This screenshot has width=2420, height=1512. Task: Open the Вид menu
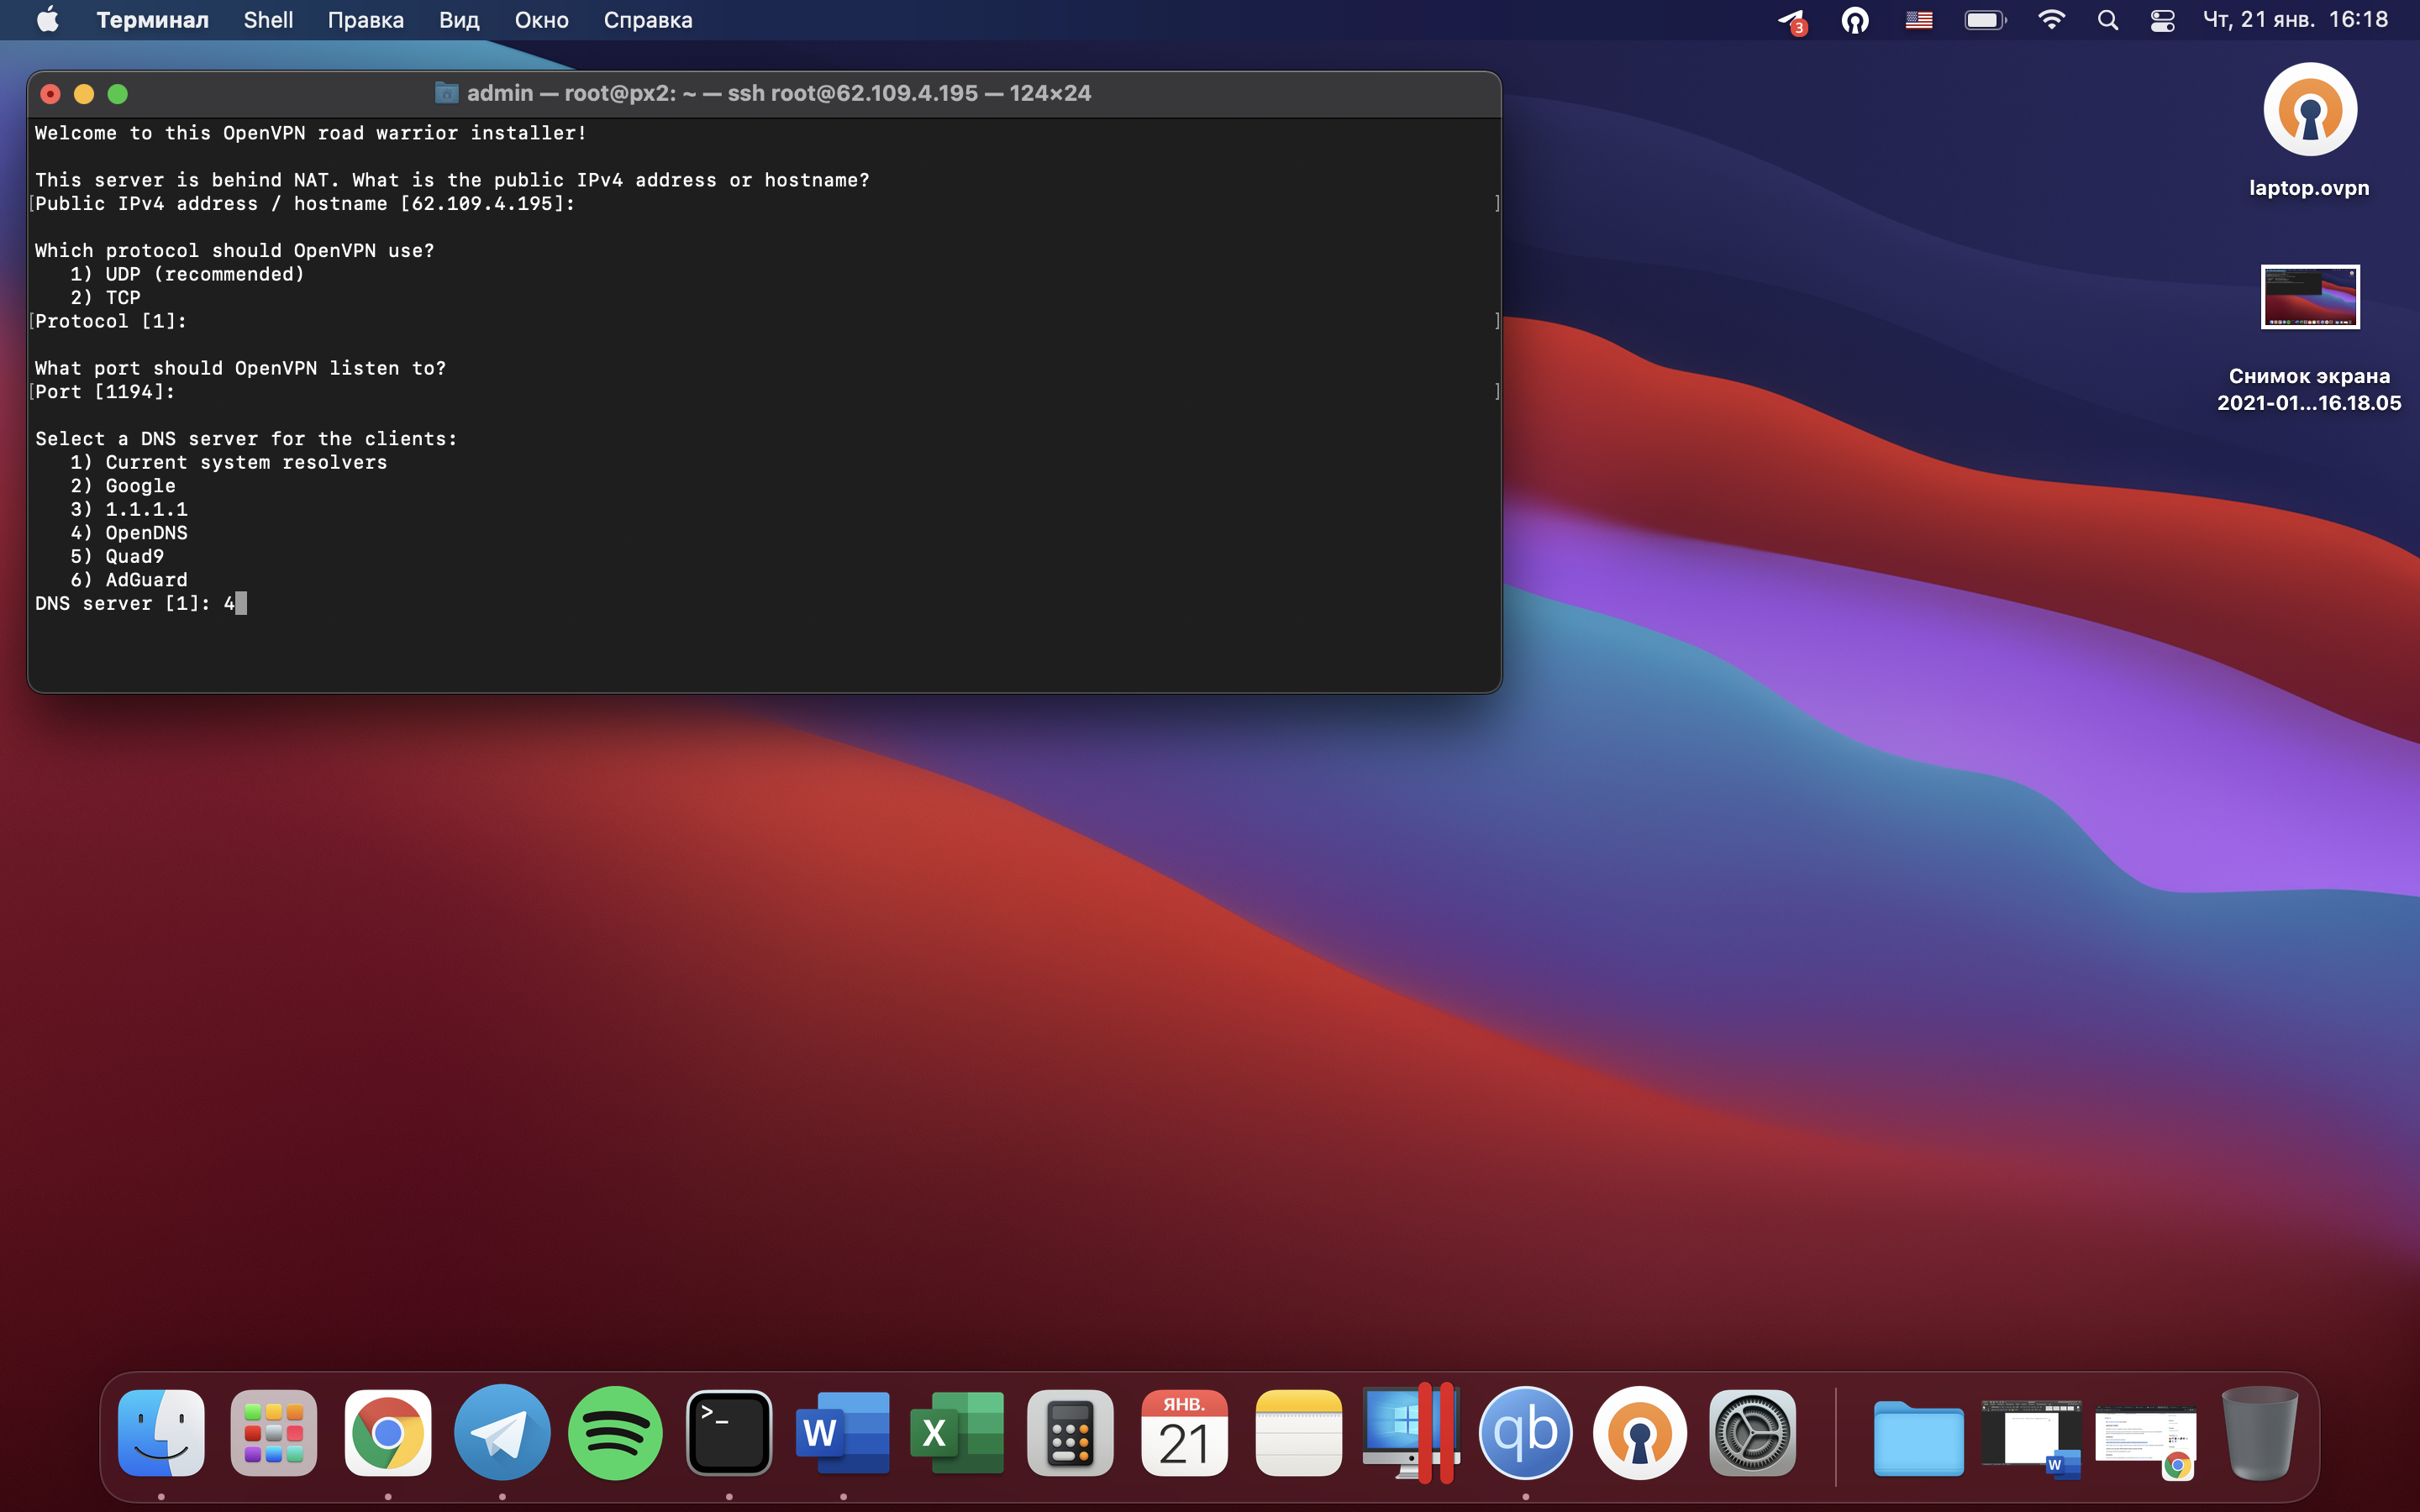[x=459, y=20]
